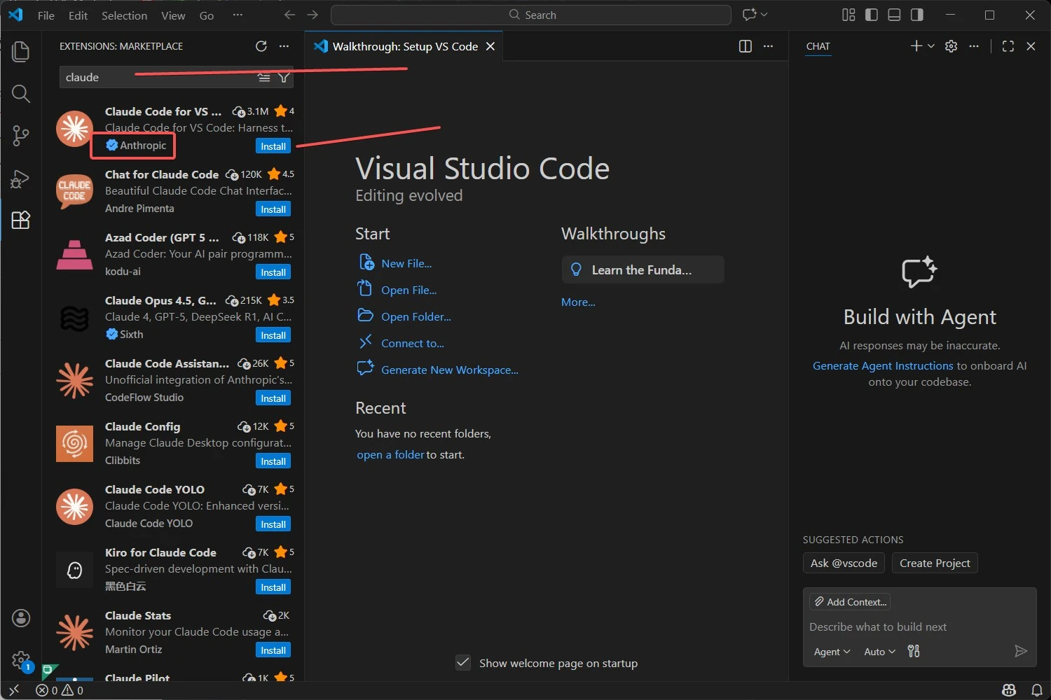Split the editor to the right
The image size is (1051, 700).
746,46
